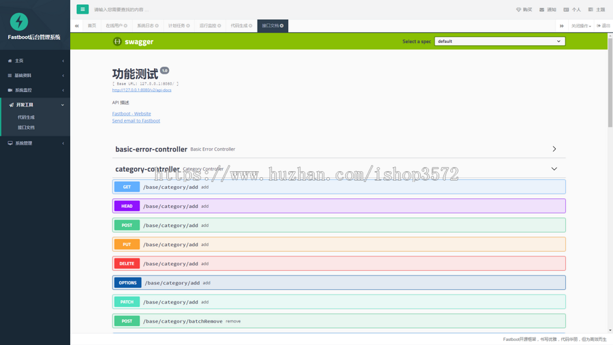613x345 pixels.
Task: Expand the 系统管理 sidebar menu
Action: (35, 143)
